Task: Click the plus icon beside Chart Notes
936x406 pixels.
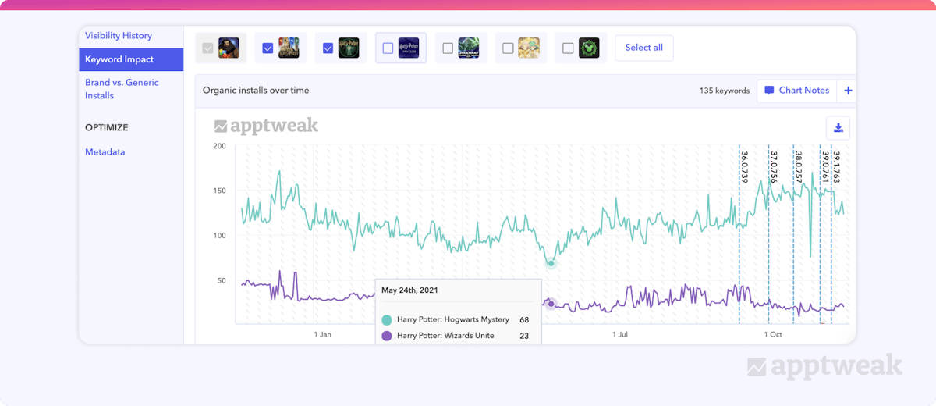Action: [x=848, y=91]
